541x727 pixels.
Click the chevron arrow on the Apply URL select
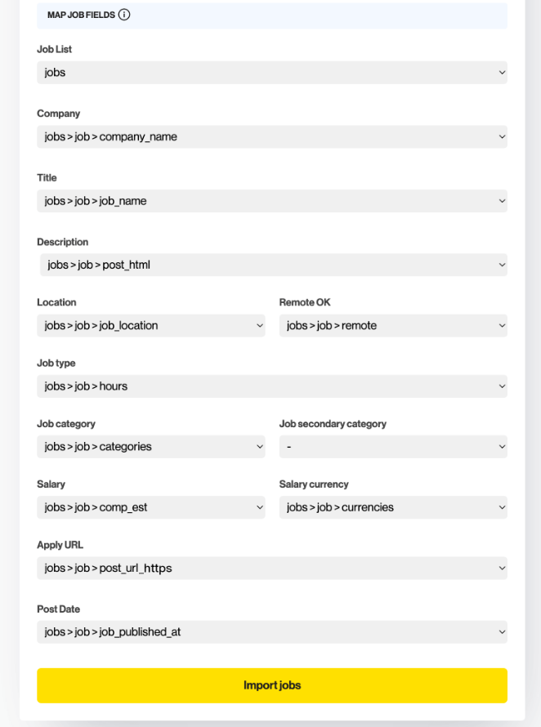(502, 568)
